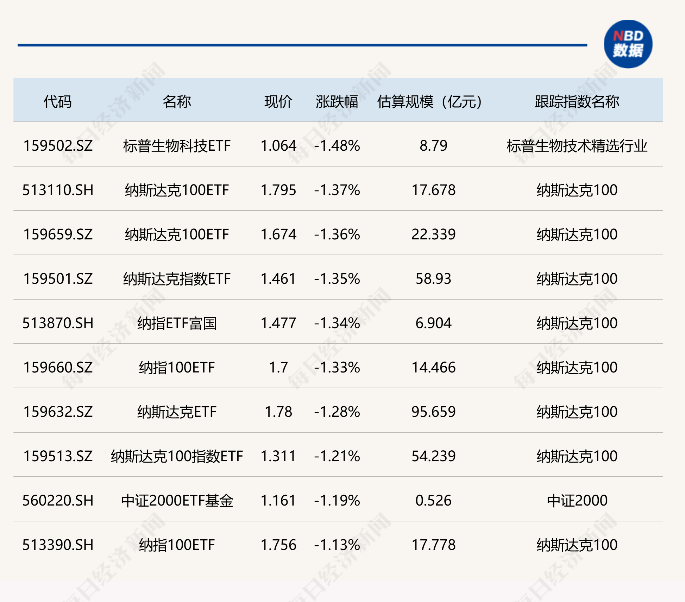685x602 pixels.
Task: Select fund code 159502.SZ
Action: 58,146
